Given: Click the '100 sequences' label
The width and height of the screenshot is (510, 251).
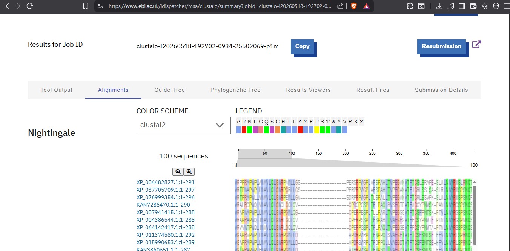Looking at the screenshot, I should (183, 156).
